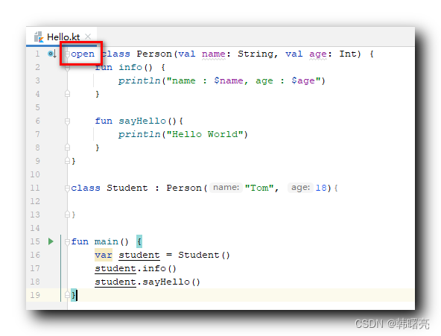Click the 'sayHello' function name on line 6
441x336 pixels.
pos(142,121)
